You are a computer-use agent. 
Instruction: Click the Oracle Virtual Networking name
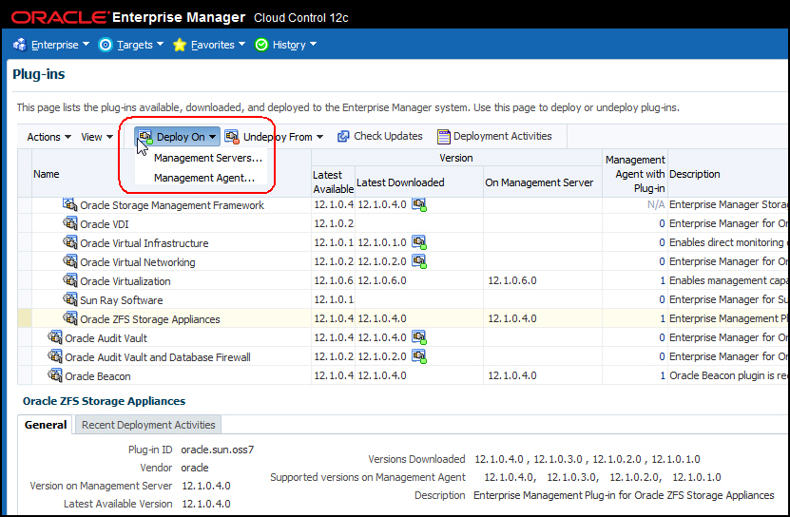[138, 262]
